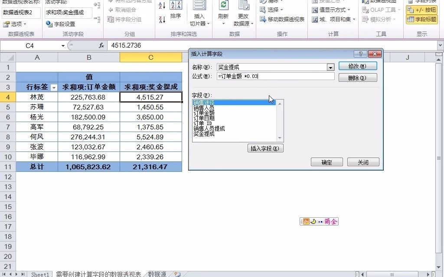The height and width of the screenshot is (277, 444).
Task: Switch to the Sheet1 tab
Action: coord(40,274)
